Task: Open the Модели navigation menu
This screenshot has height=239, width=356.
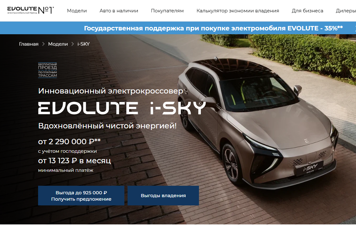Action: point(77,11)
